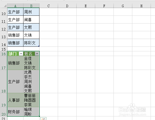155x120 pixels.
Task: Click 销售部 cell in row 14
Action: coord(15,43)
